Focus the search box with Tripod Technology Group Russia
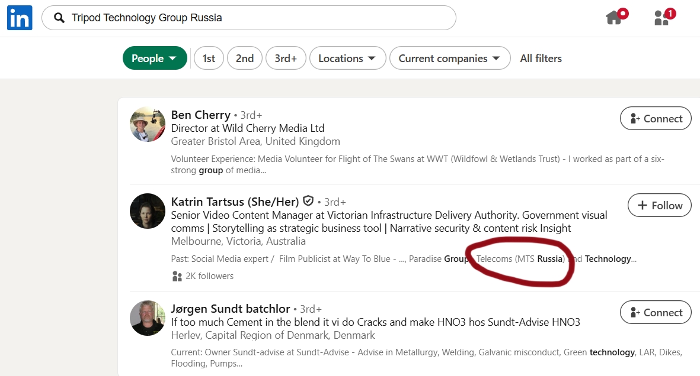Image resolution: width=700 pixels, height=376 pixels. pyautogui.click(x=249, y=18)
